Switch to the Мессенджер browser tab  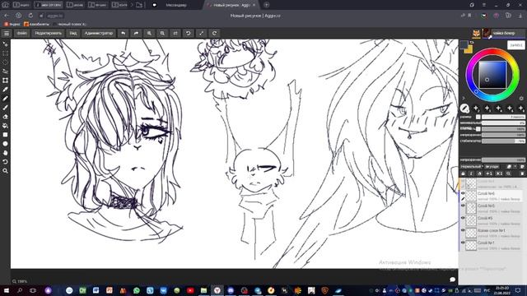click(x=175, y=5)
